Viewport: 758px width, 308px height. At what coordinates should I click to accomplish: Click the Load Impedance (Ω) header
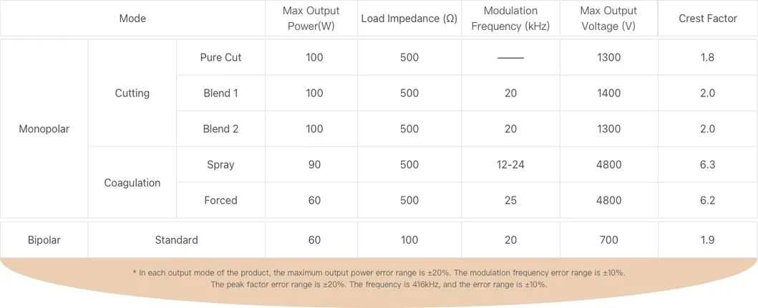[x=409, y=19]
